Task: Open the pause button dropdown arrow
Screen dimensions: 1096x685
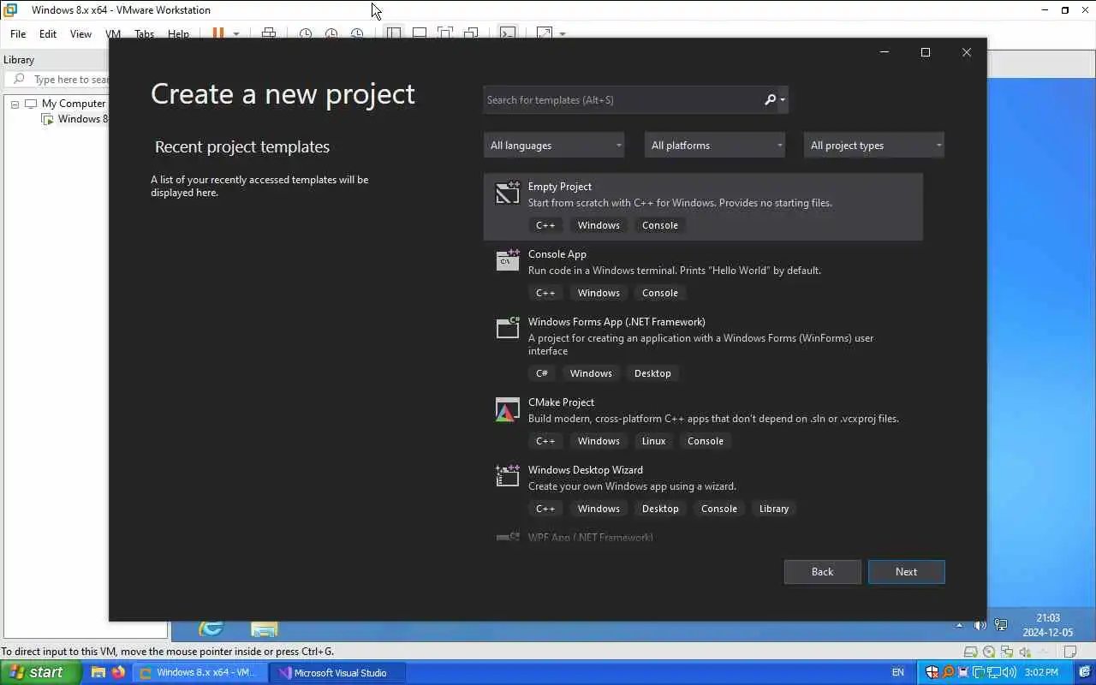Action: [236, 34]
